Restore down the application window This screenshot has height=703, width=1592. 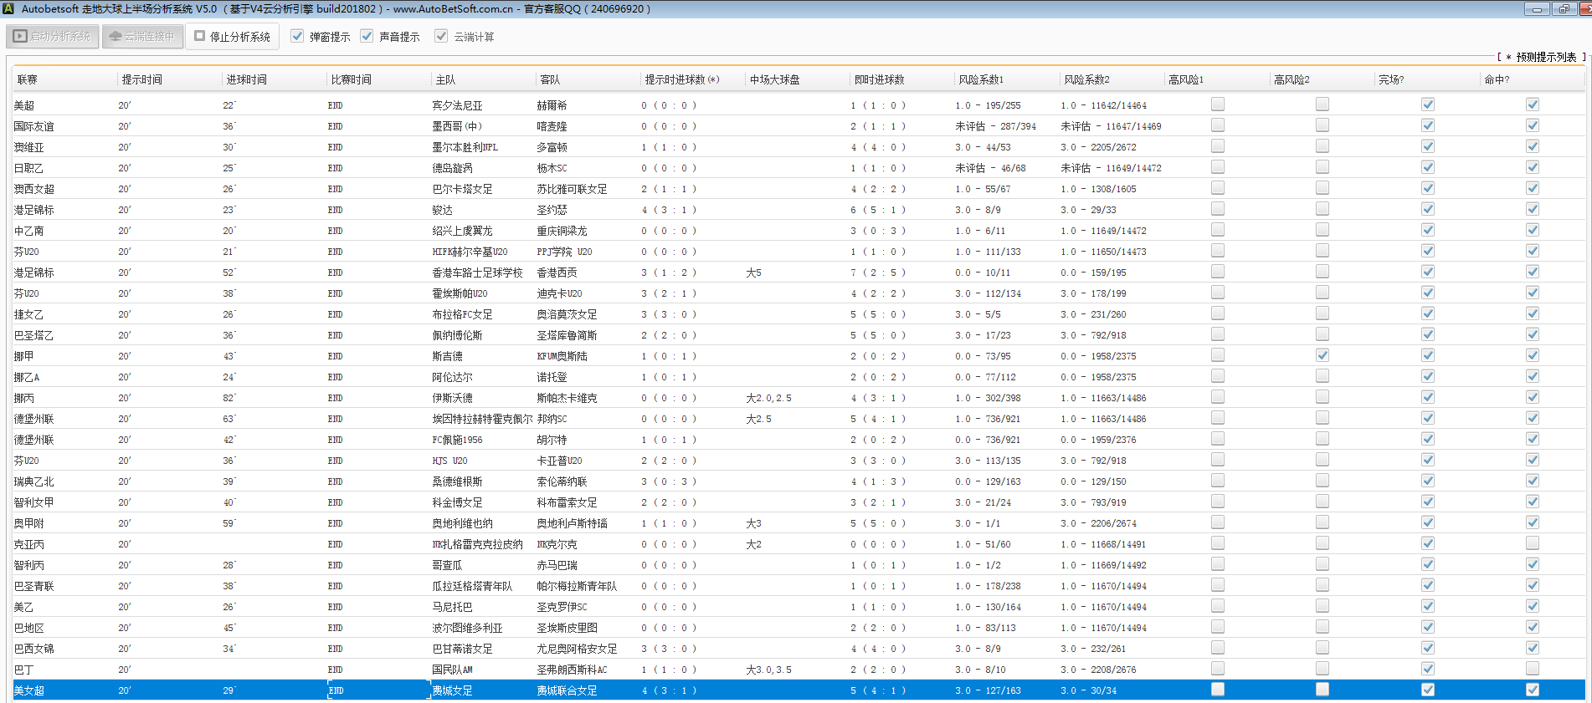1562,9
